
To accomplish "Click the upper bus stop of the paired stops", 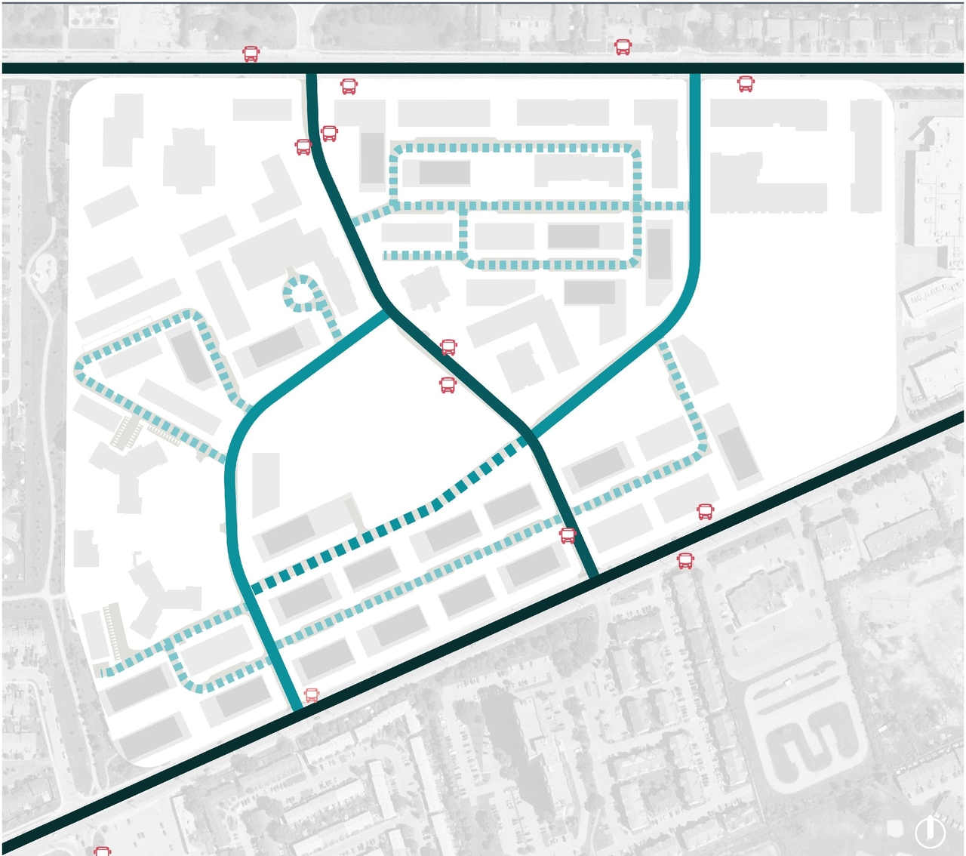I will click(x=329, y=133).
